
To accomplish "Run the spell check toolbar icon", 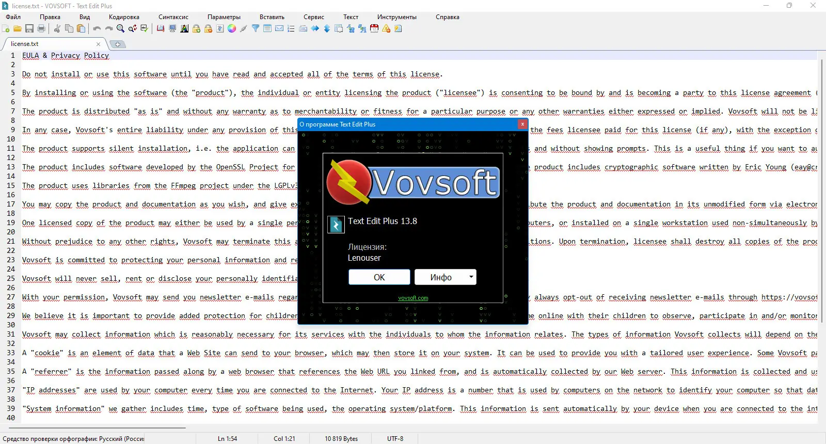I will coord(145,29).
